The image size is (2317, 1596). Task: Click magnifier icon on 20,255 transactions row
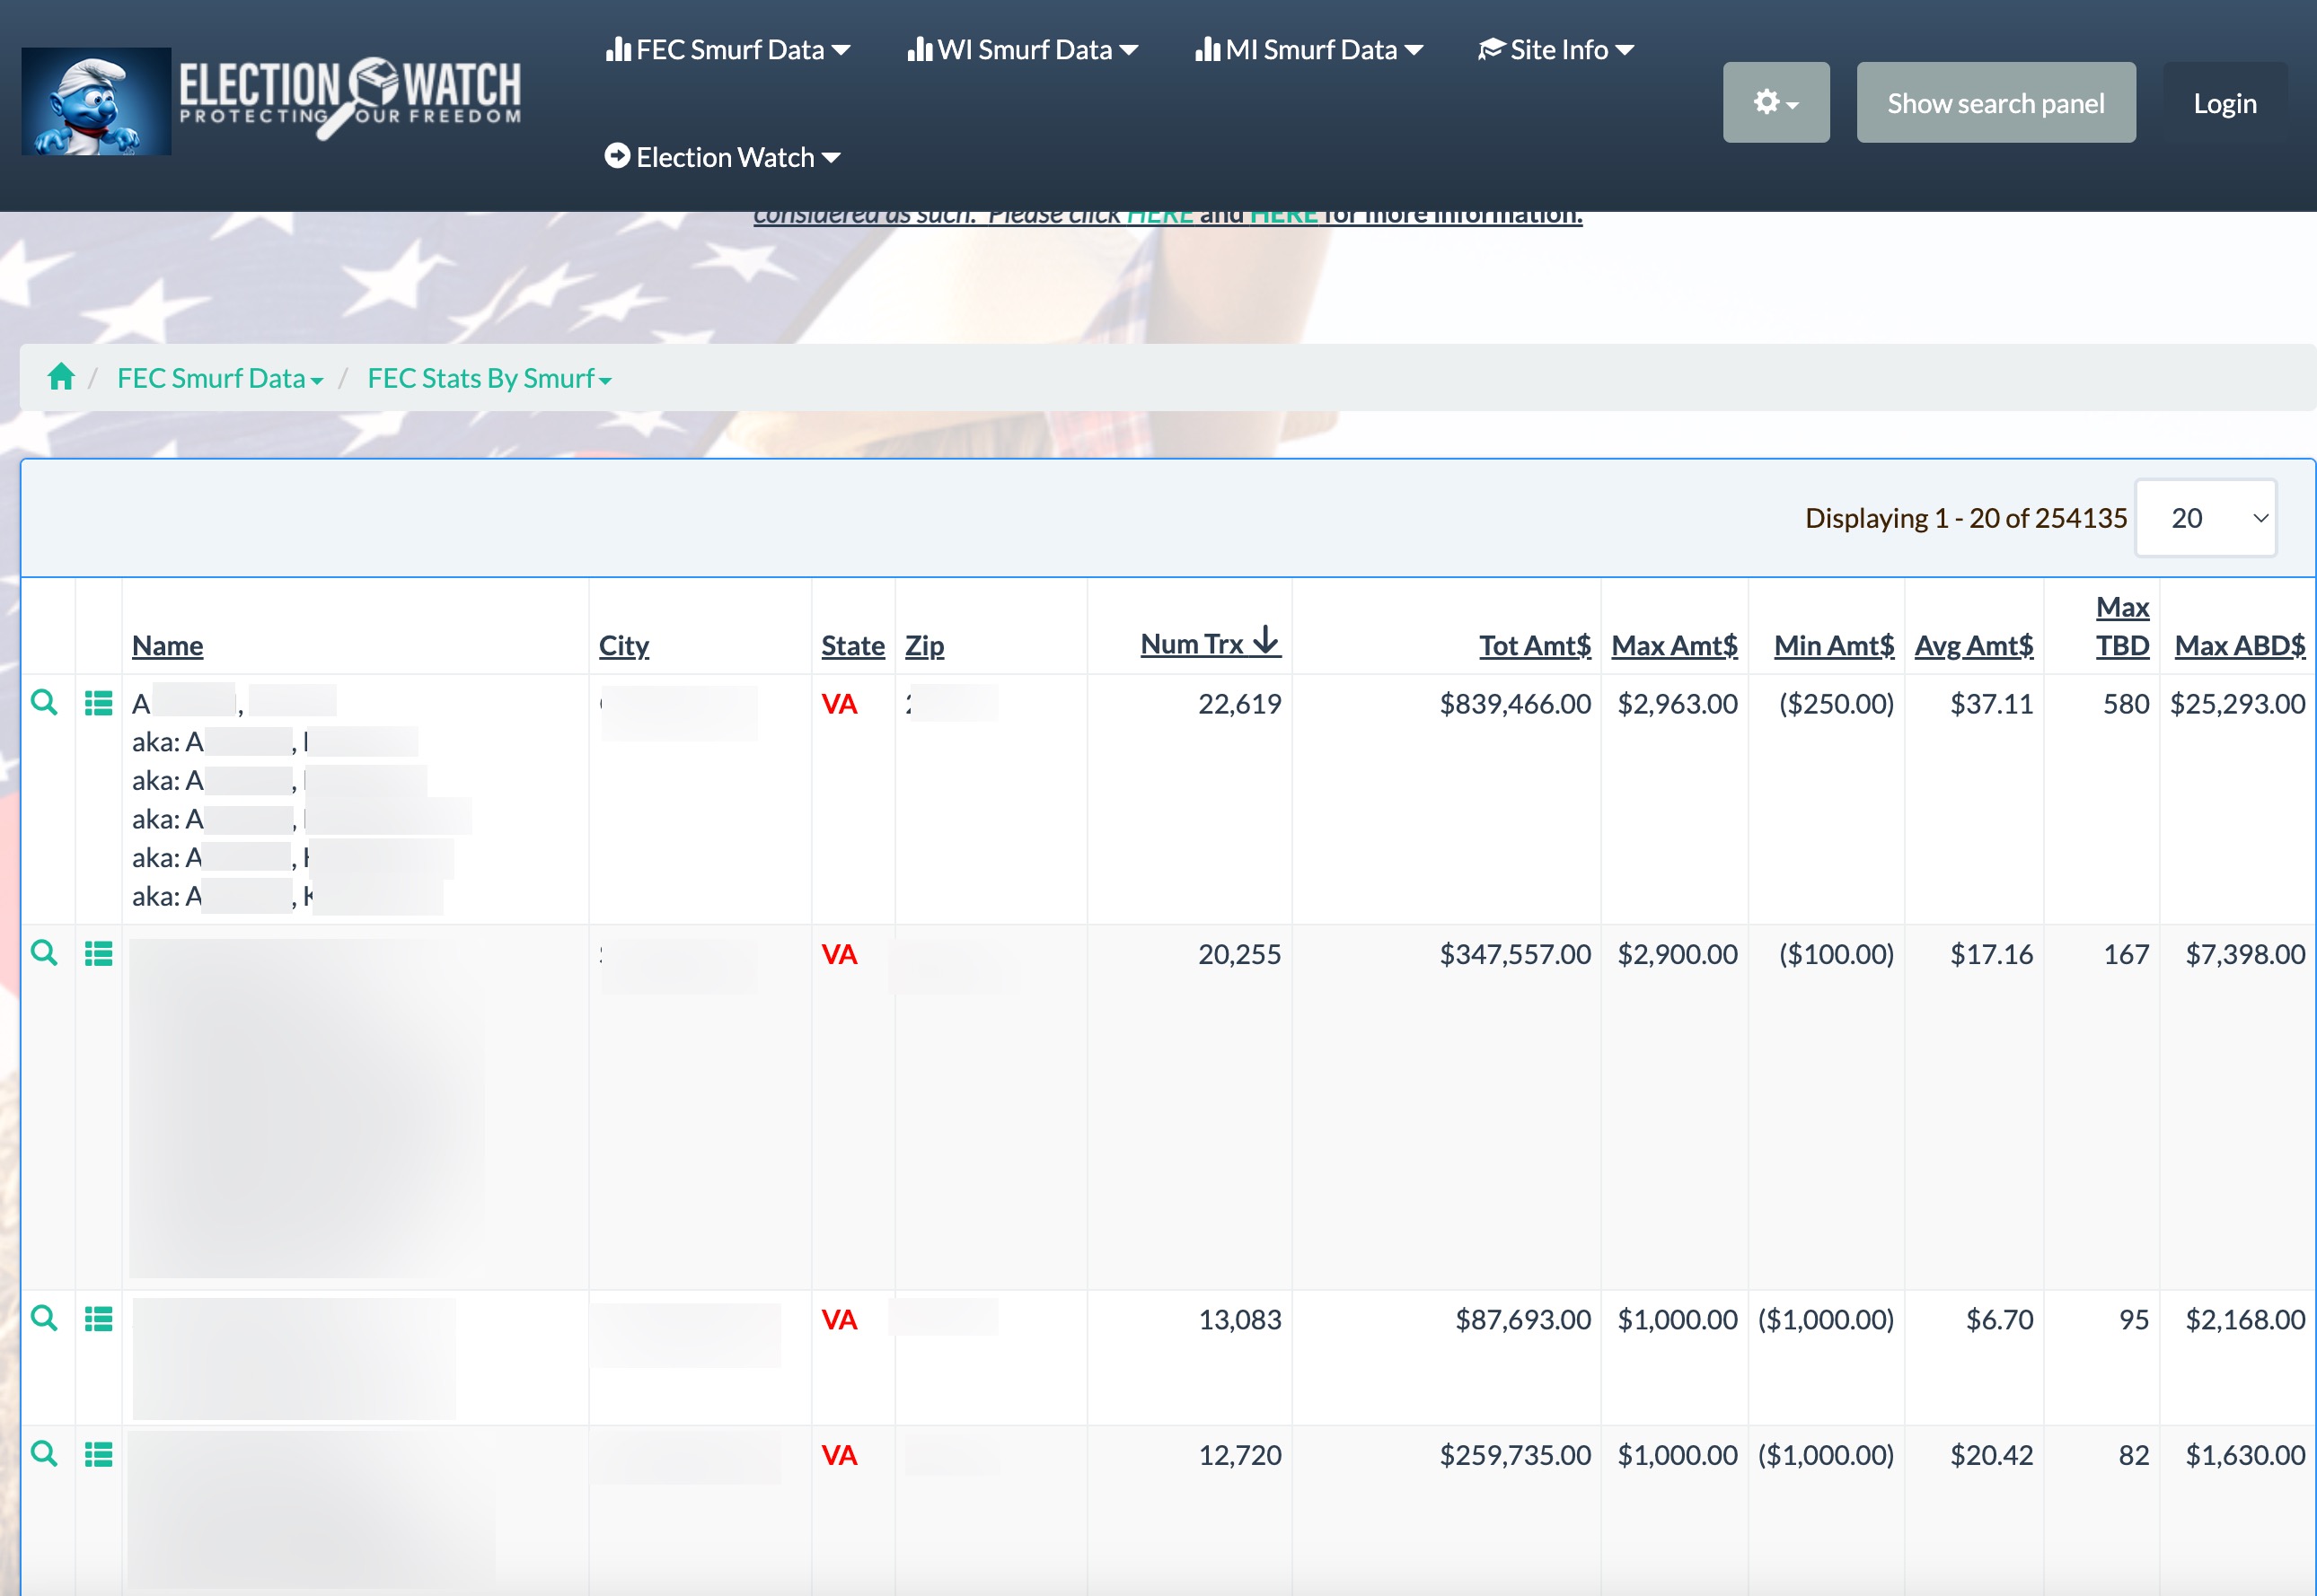pos(44,952)
